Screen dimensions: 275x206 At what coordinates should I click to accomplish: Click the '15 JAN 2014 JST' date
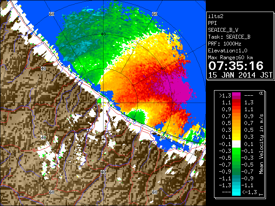[240, 75]
